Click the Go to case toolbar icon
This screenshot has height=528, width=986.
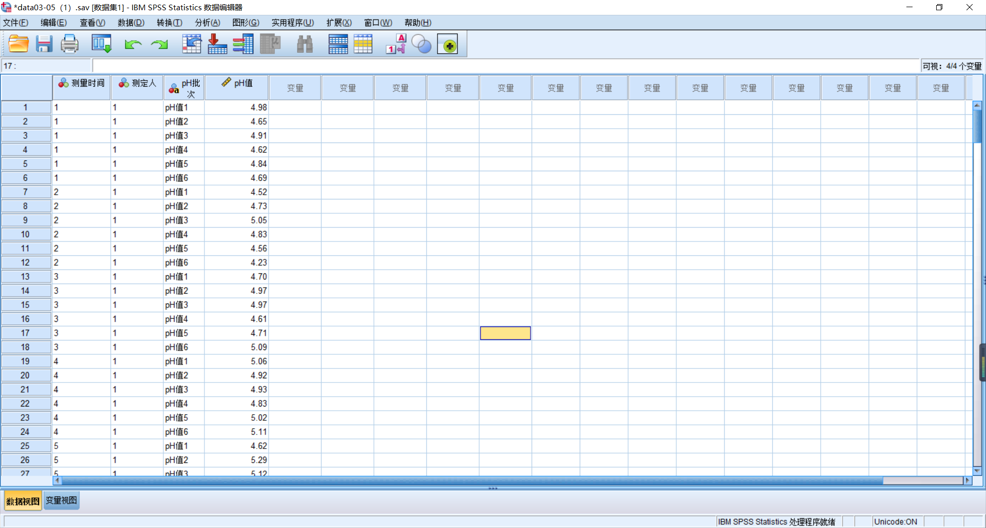(192, 44)
